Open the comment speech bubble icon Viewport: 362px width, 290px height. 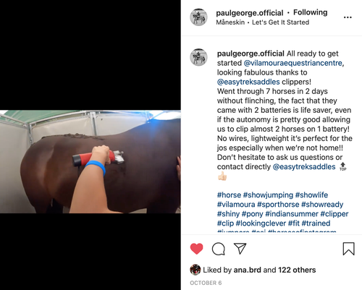coord(219,249)
